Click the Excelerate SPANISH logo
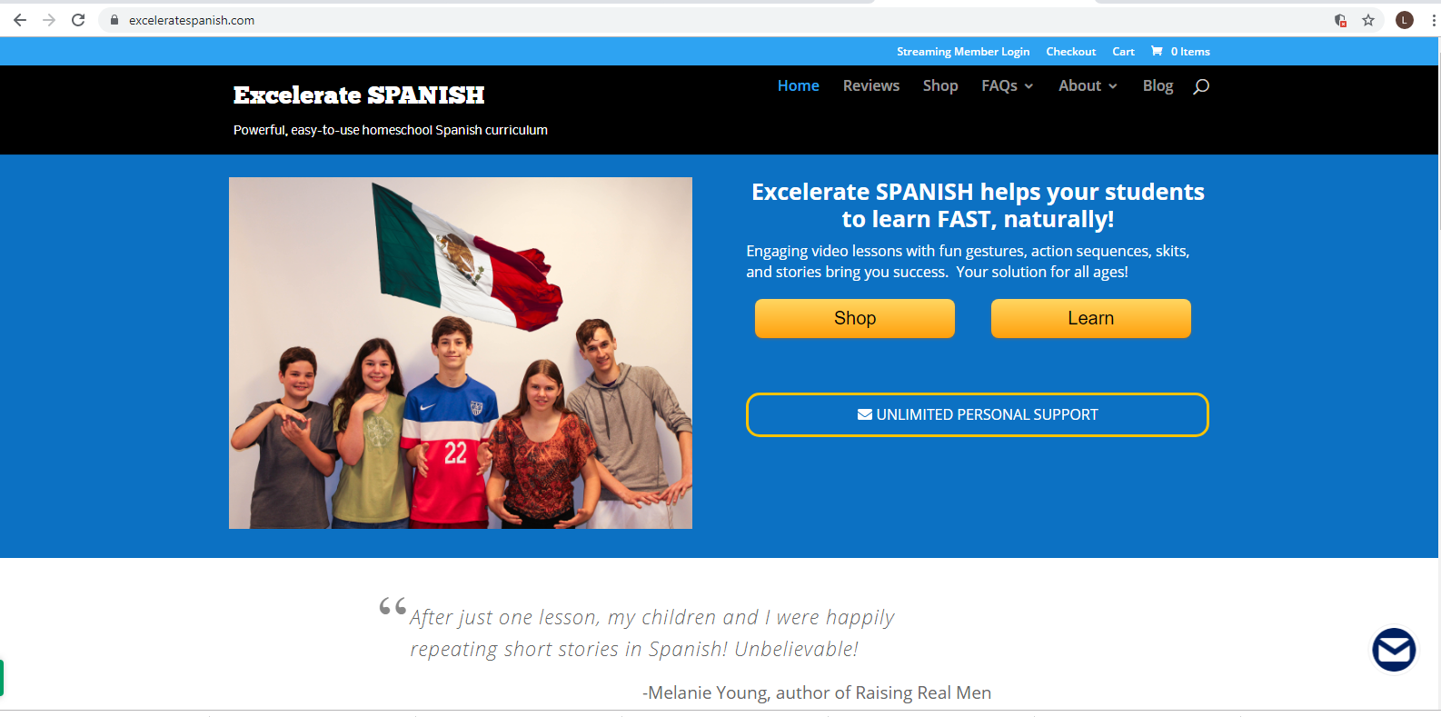The height and width of the screenshot is (717, 1441). point(359,95)
